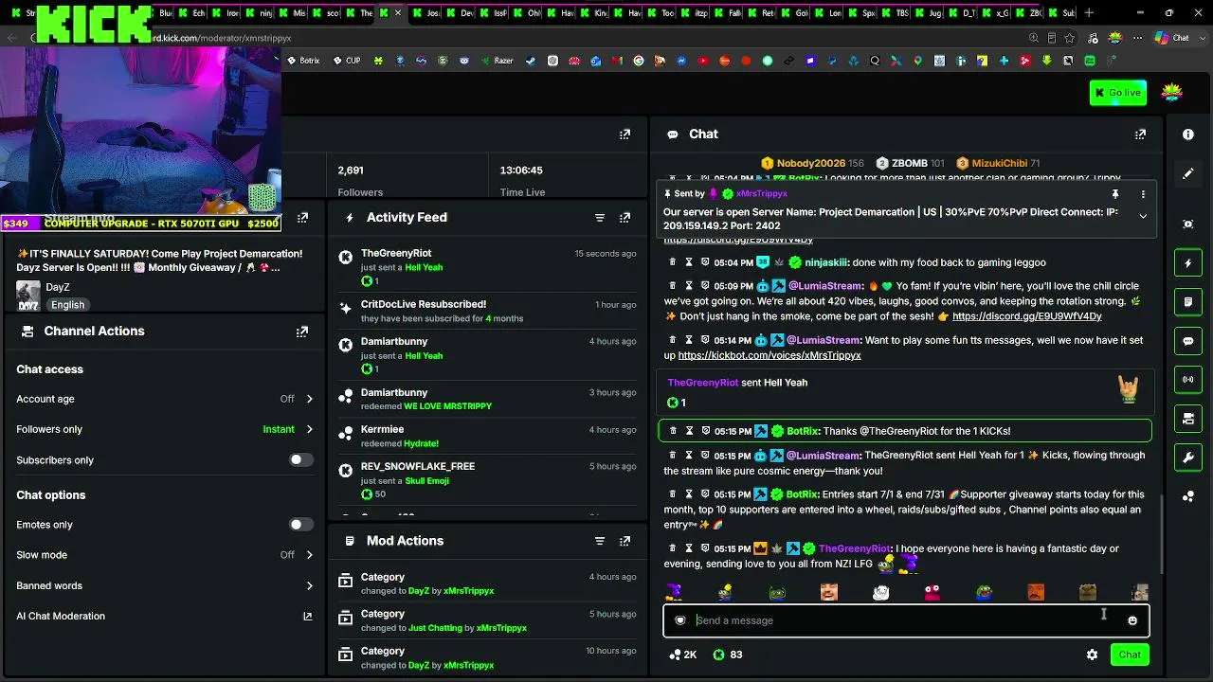This screenshot has height=682, width=1213.
Task: Click the Go live button
Action: [1118, 93]
